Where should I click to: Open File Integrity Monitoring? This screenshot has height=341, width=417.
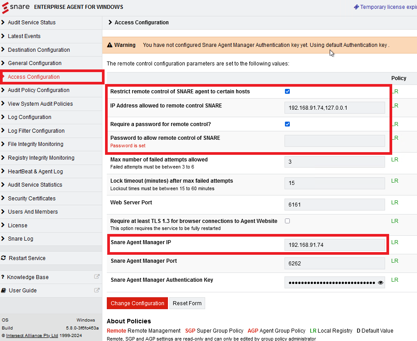pyautogui.click(x=35, y=144)
